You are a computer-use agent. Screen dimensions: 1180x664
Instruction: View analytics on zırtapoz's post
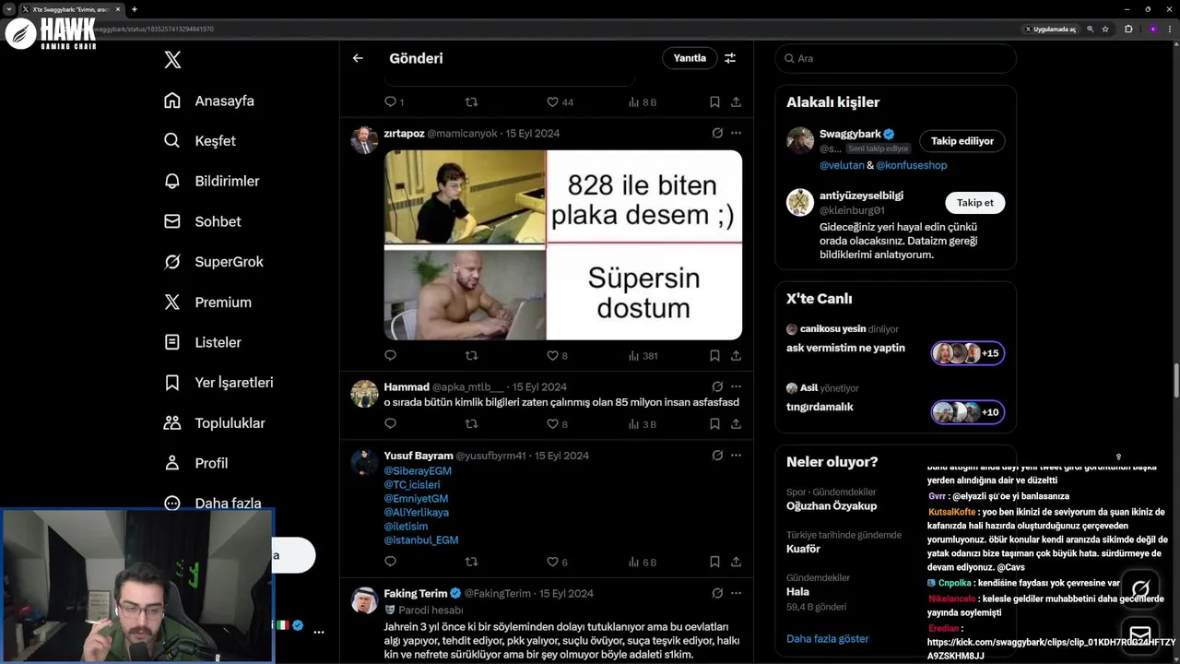(643, 355)
